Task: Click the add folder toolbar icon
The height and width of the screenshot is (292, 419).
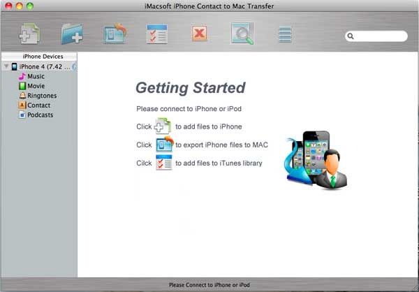Action: (x=72, y=34)
